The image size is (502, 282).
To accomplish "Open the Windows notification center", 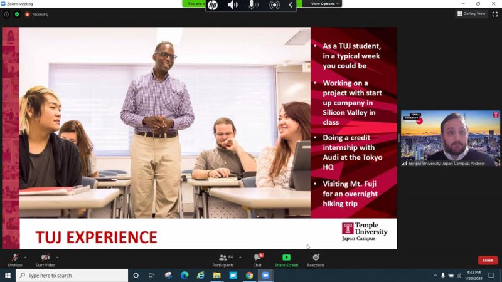I will pyautogui.click(x=491, y=275).
